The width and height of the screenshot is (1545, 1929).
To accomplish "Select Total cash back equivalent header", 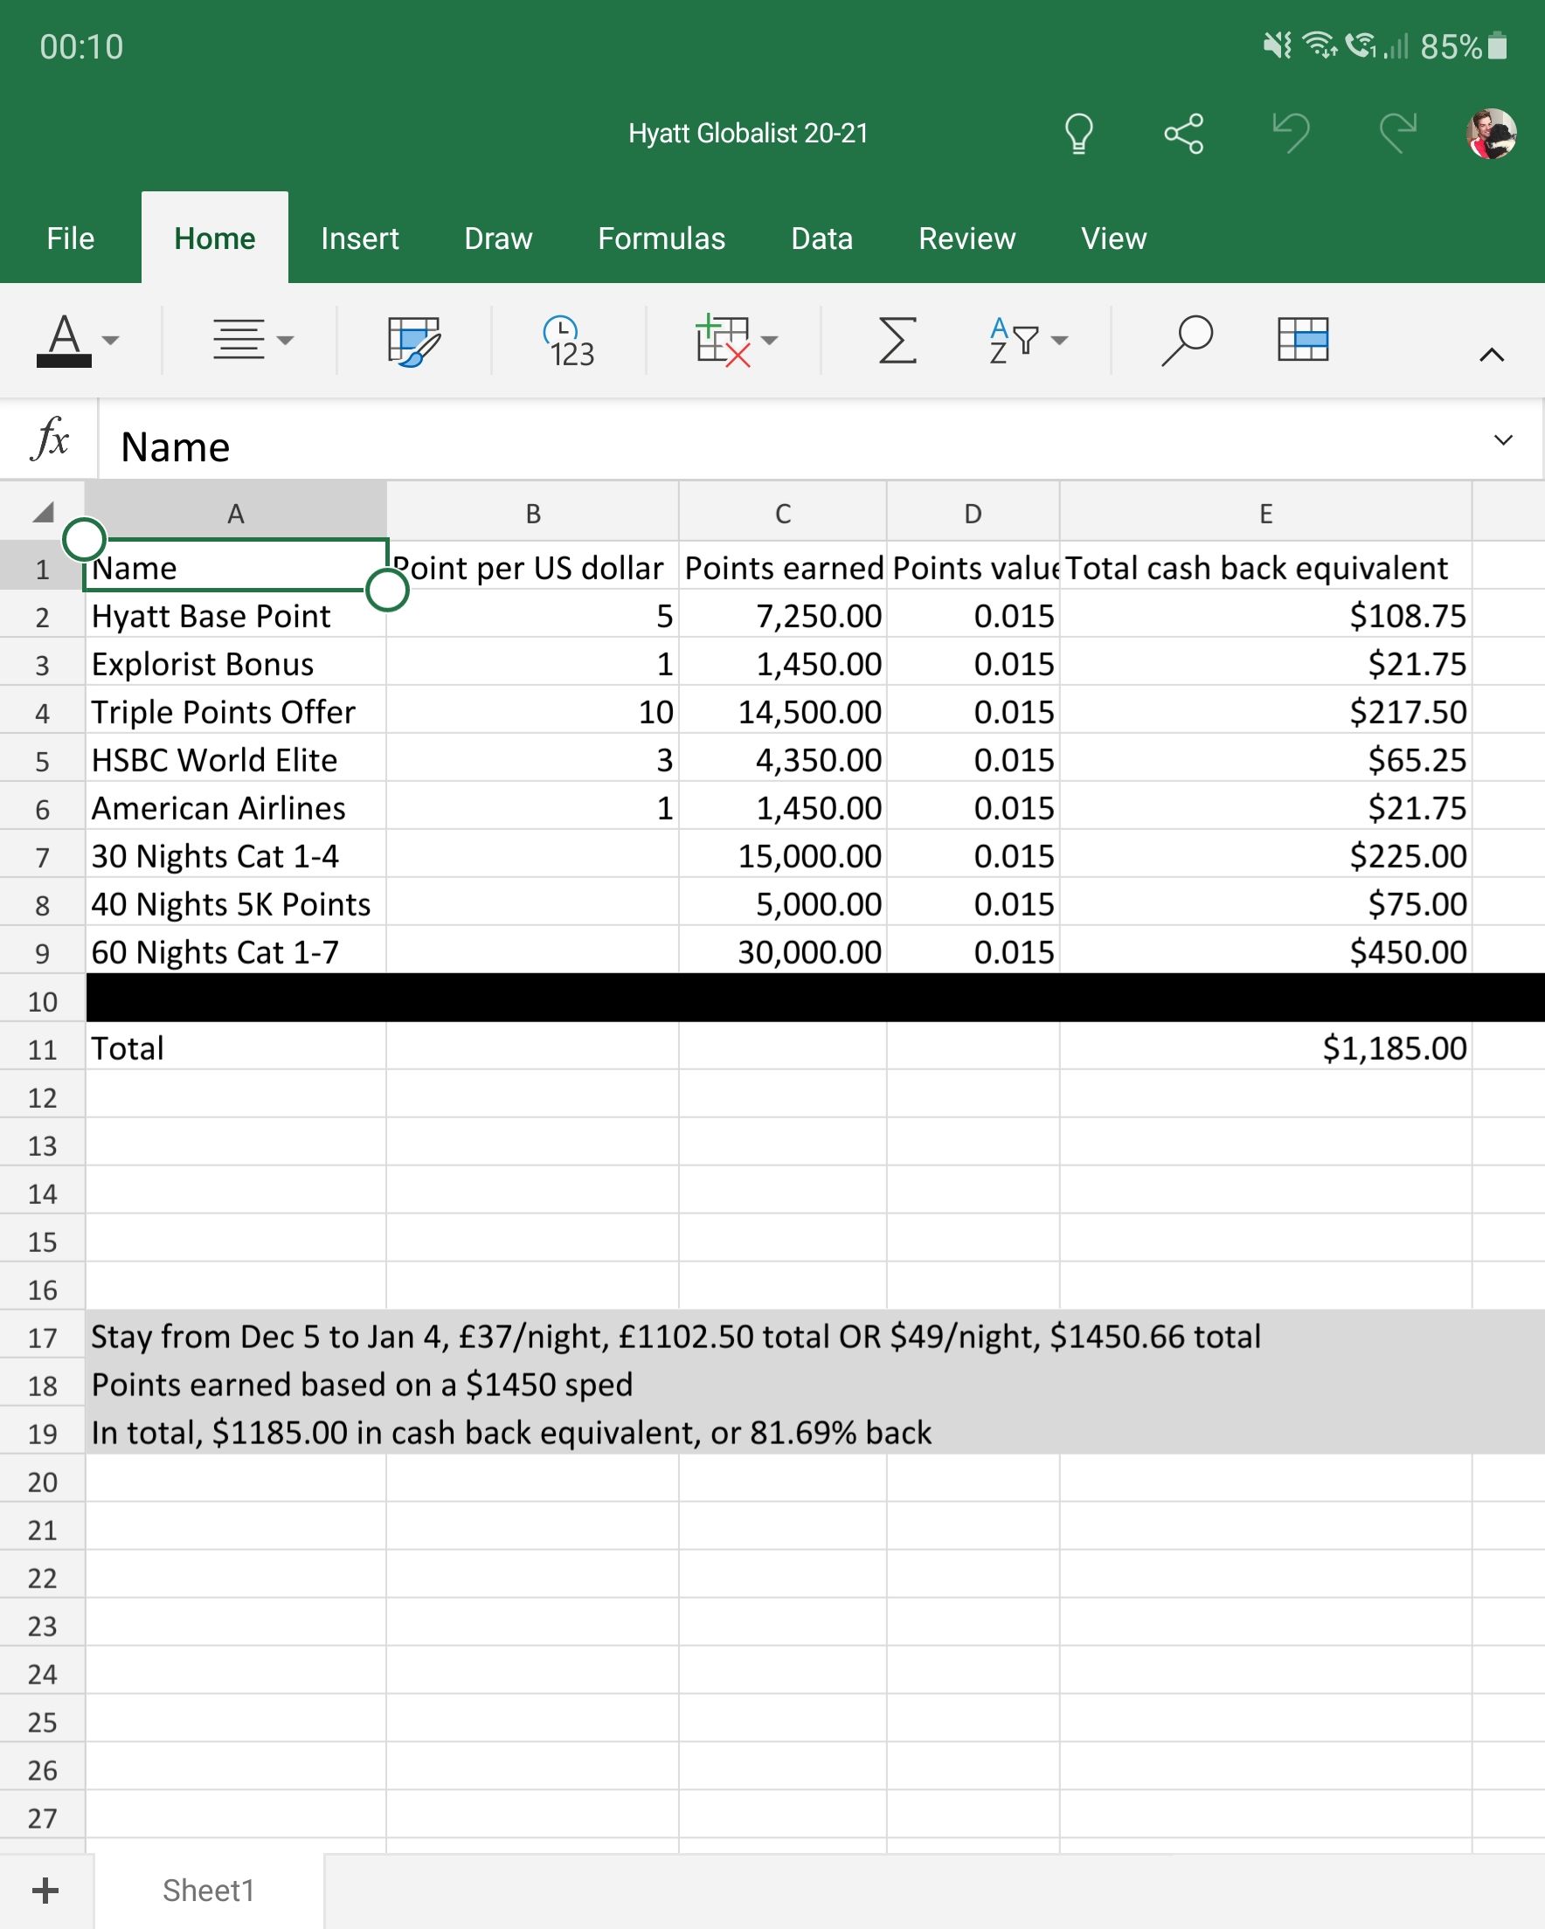I will [x=1265, y=567].
